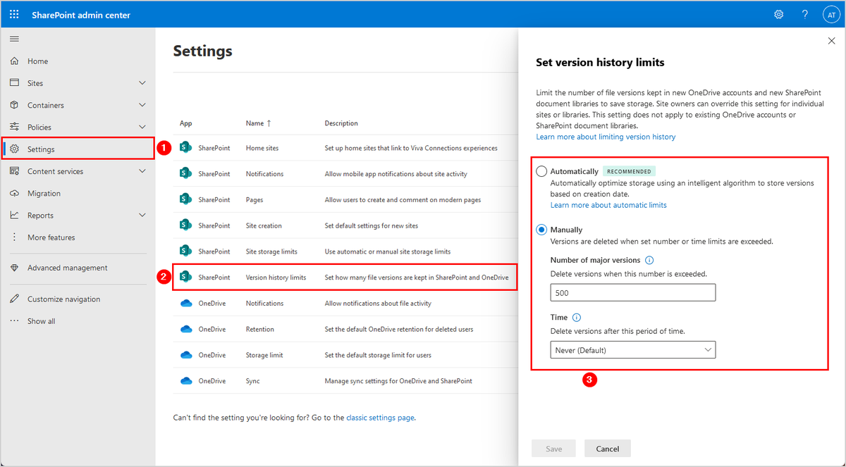Click the Advanced management diamond icon
Image resolution: width=846 pixels, height=467 pixels.
(14, 268)
